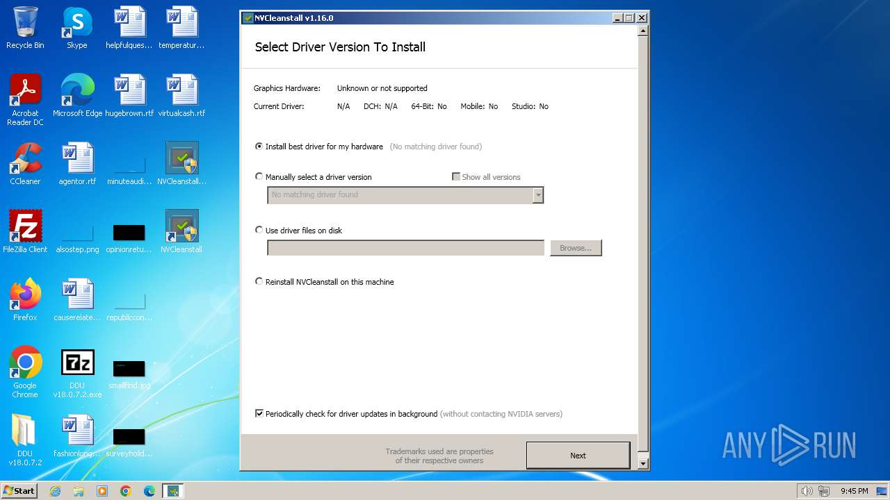The width and height of the screenshot is (890, 500).
Task: Launch Skype from the desktop
Action: coord(77,28)
